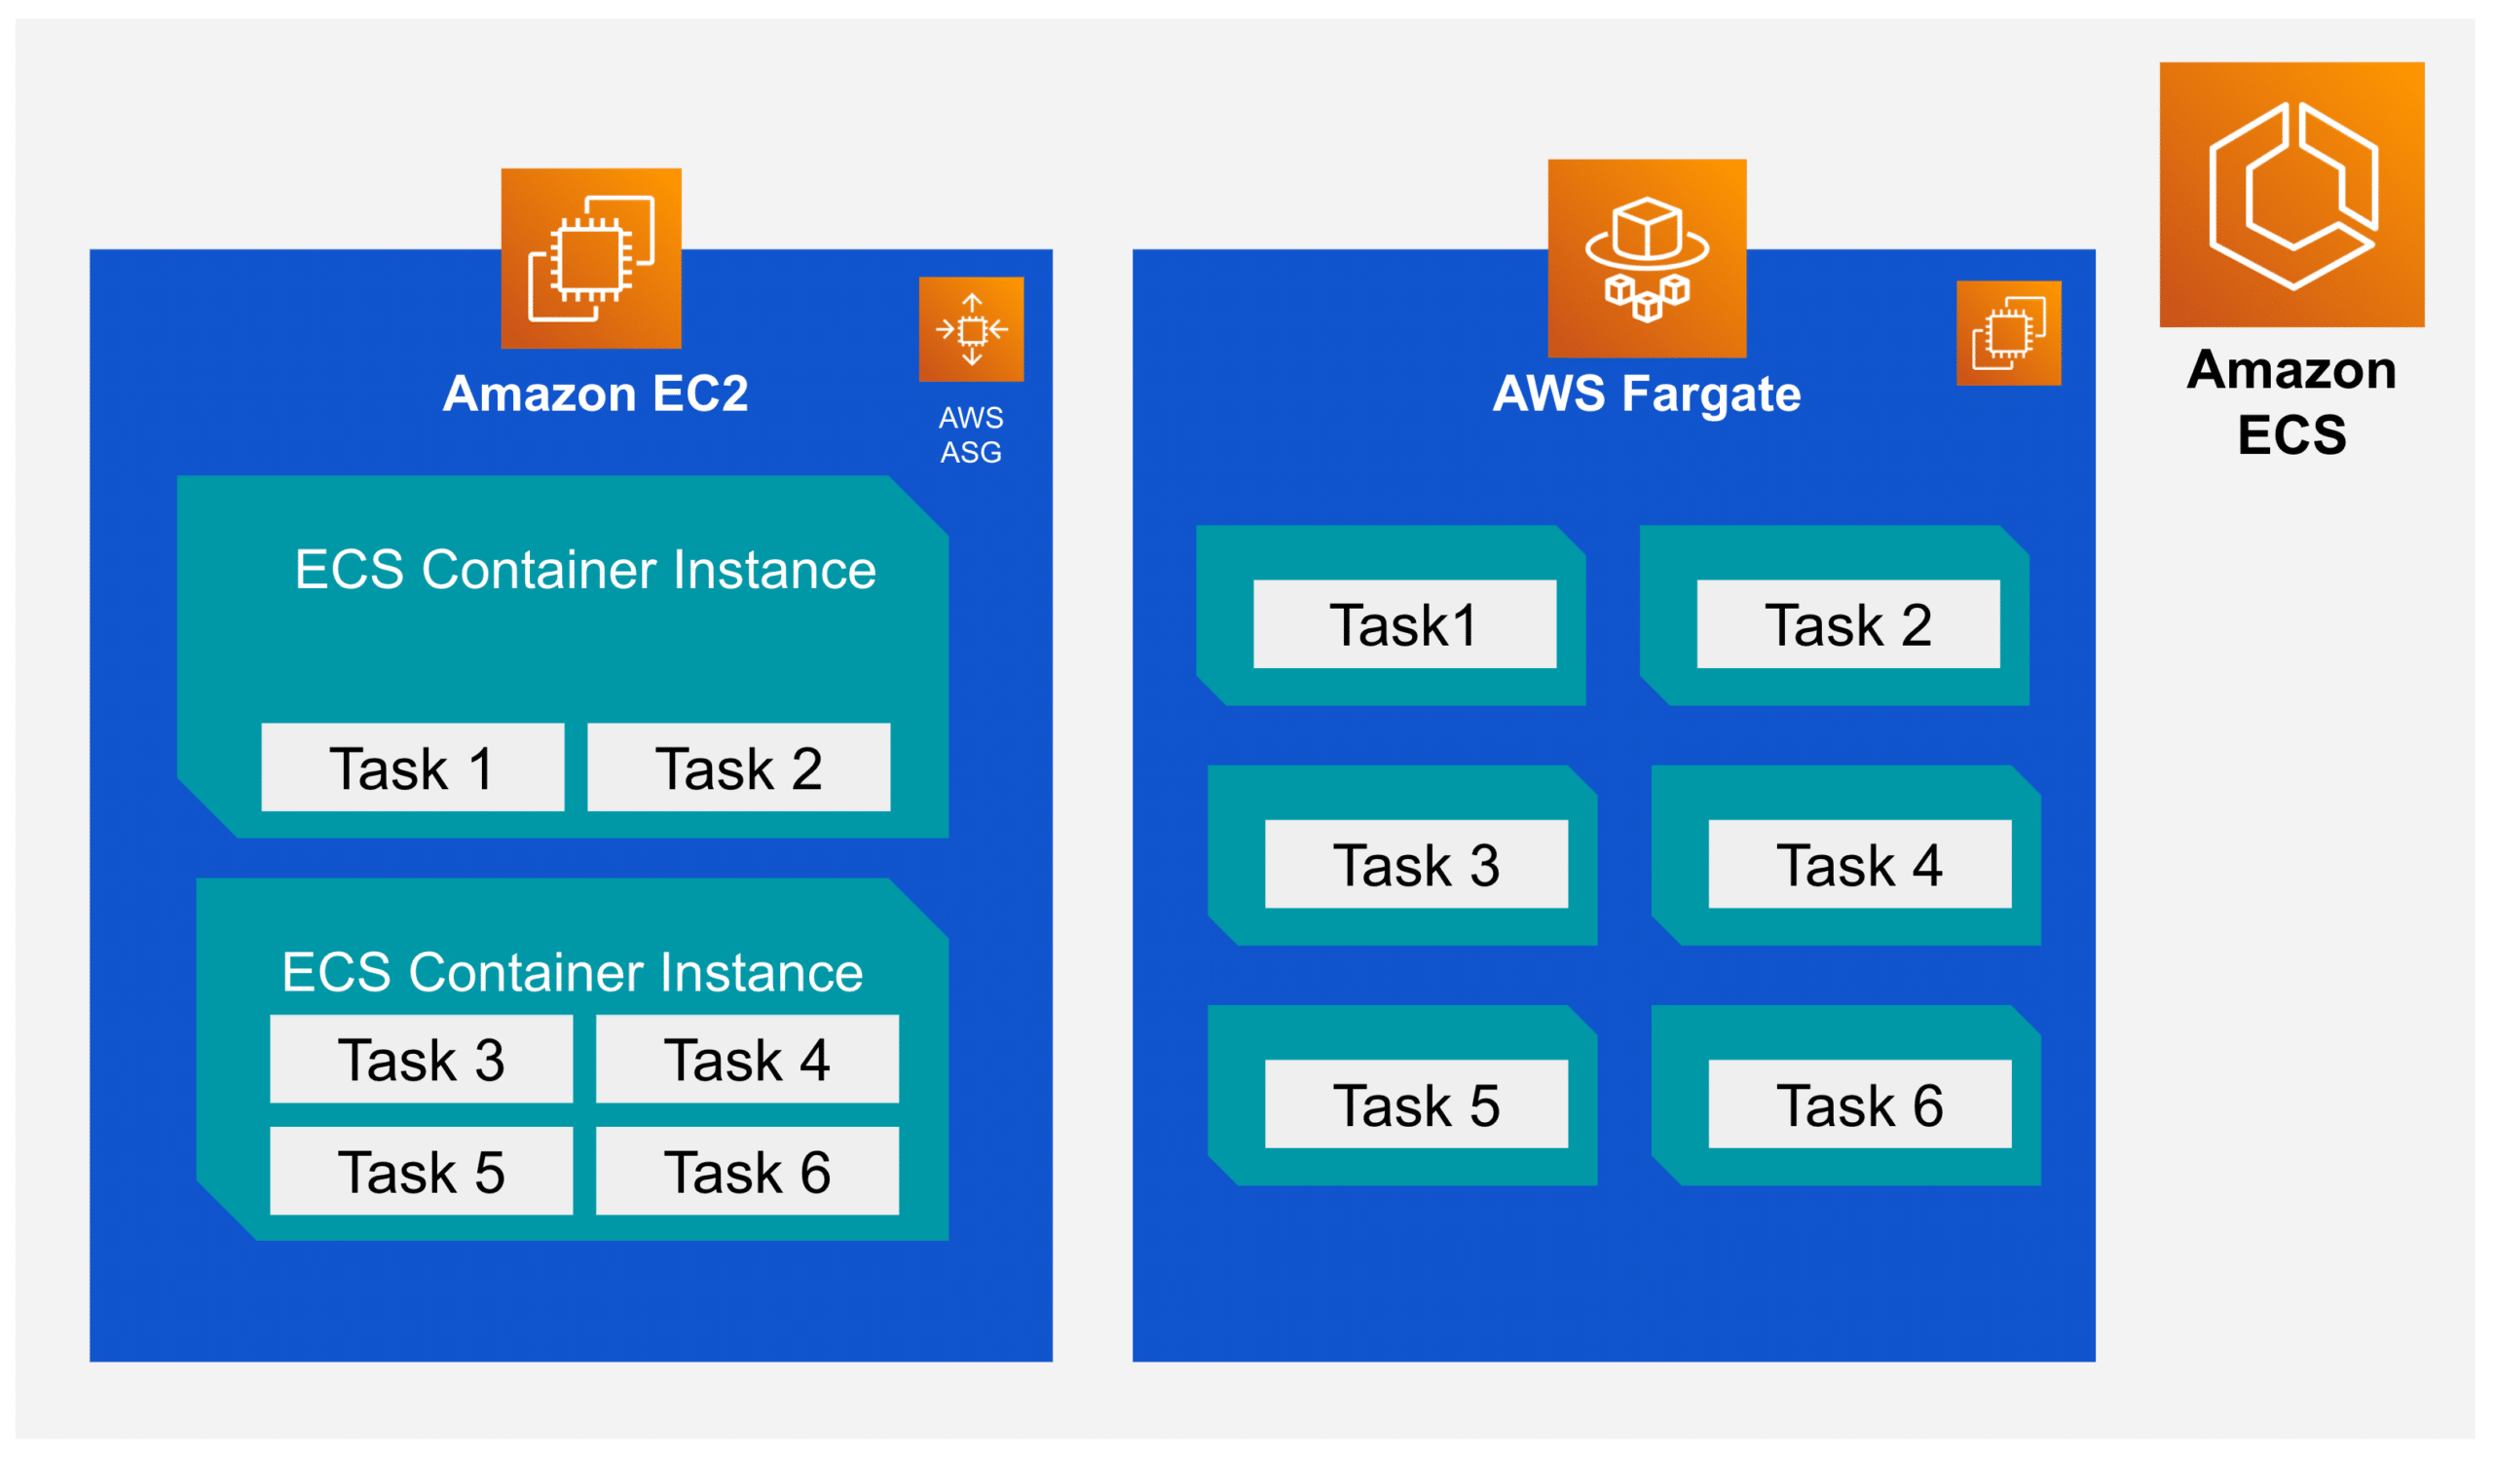Click Task 4 in second ECS Container Instance
2493x1459 pixels.
tap(747, 1060)
